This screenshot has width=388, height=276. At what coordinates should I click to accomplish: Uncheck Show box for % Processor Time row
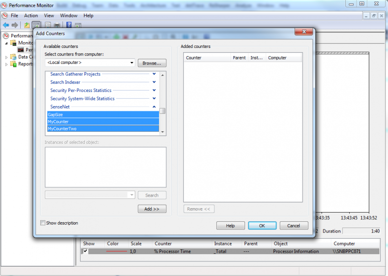coord(85,251)
